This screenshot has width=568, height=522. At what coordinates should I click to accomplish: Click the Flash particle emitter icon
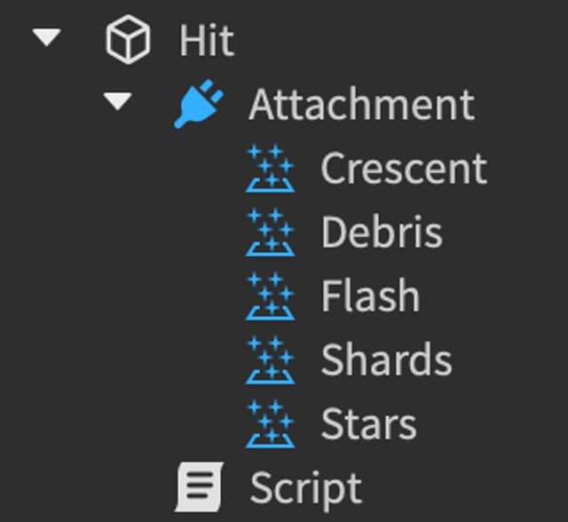pyautogui.click(x=270, y=296)
